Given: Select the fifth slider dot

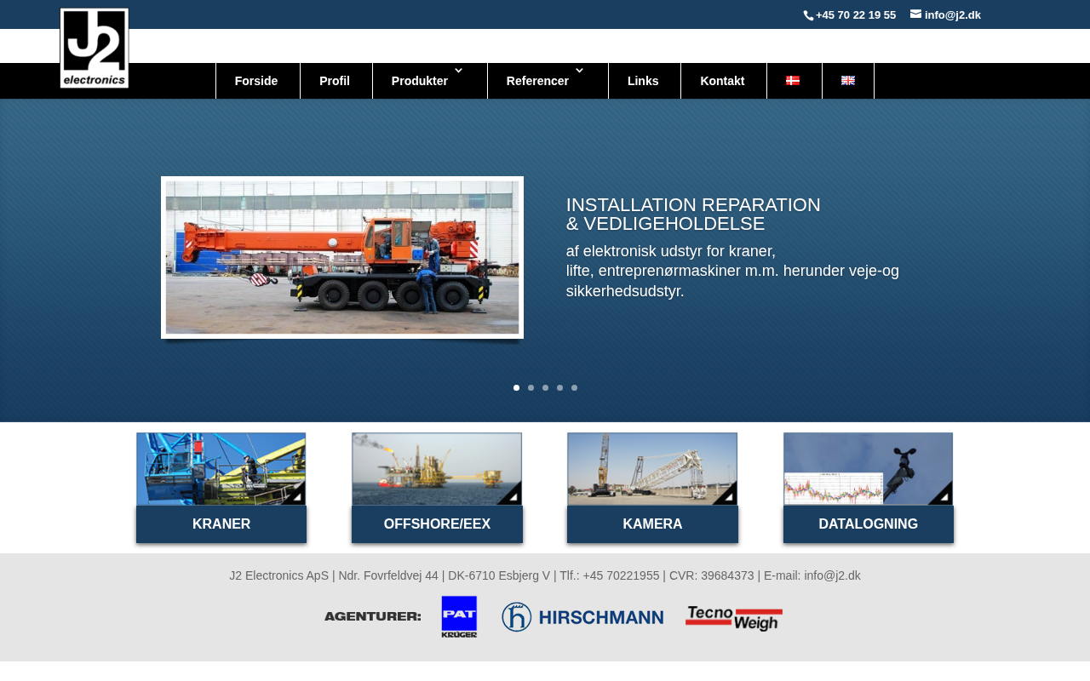Looking at the screenshot, I should tap(574, 388).
